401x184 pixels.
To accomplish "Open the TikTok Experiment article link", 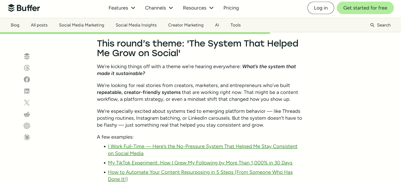I will [200, 163].
